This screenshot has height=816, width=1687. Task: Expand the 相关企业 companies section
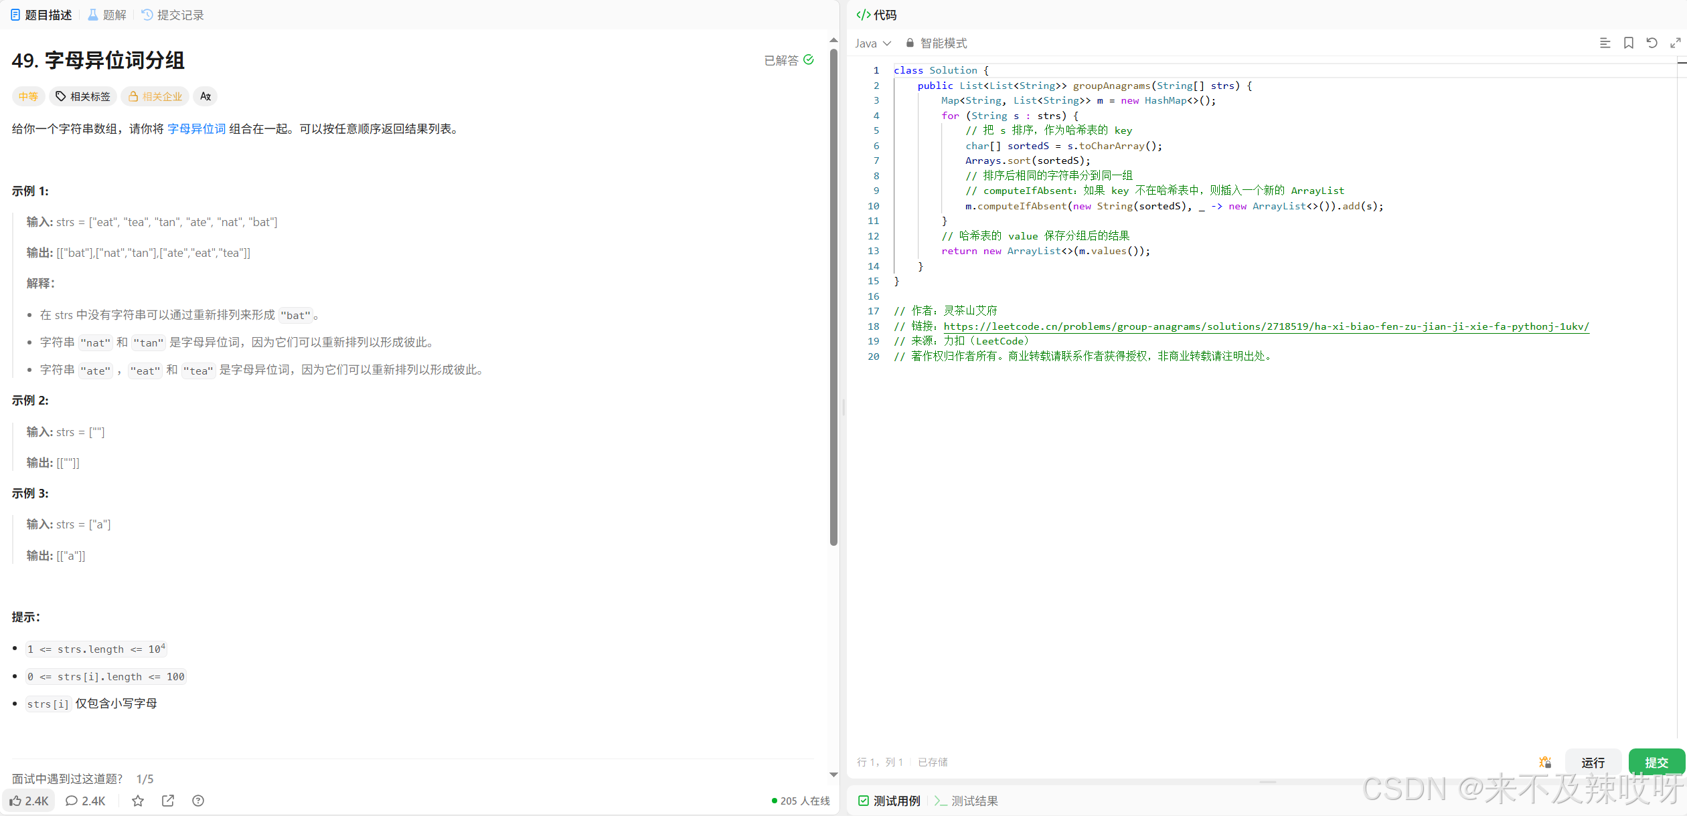155,96
